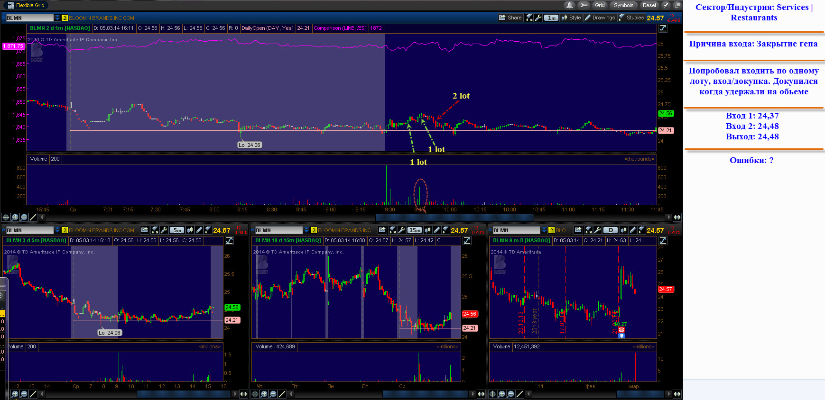Screen dimensions: 825x400
Task: Toggle expansion area icon on main chart
Action: click(677, 217)
